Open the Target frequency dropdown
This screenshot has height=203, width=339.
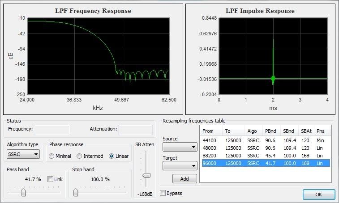(x=180, y=166)
